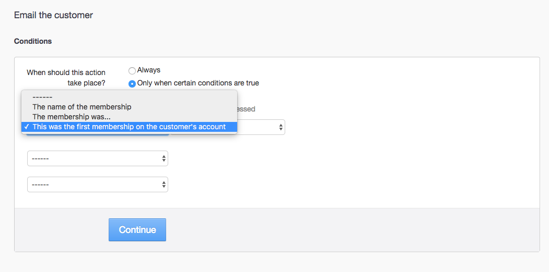This screenshot has height=272, width=549.
Task: Click the 'Only when certain conditions are true' label
Action: pos(198,83)
